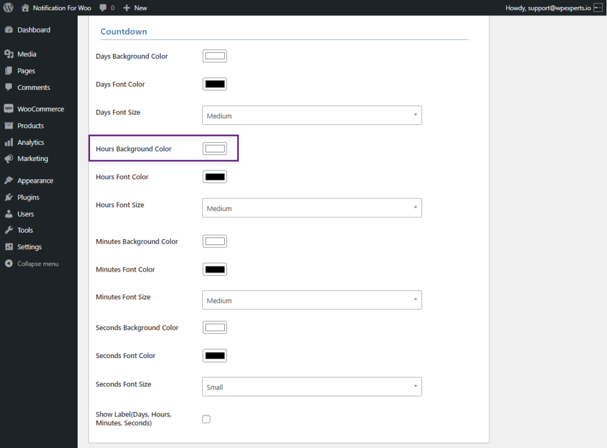The image size is (607, 448).
Task: Click the Products box icon
Action: click(8, 125)
